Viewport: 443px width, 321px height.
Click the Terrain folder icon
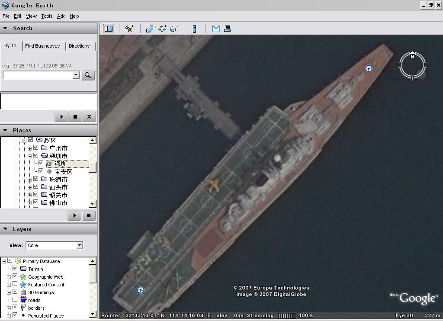tap(23, 269)
